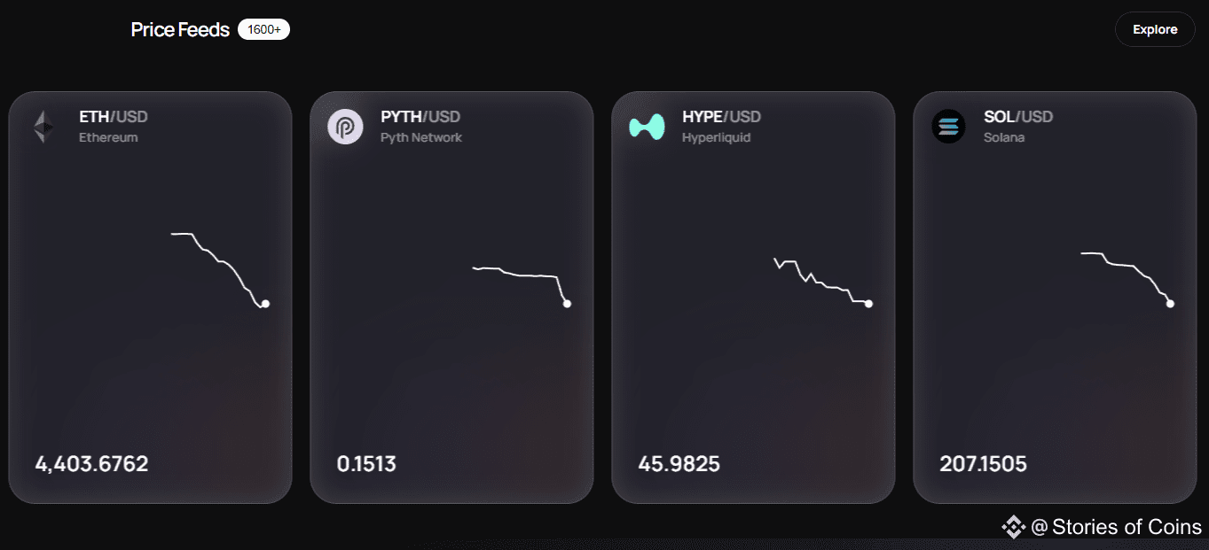
Task: Click the 1600+ feeds badge
Action: tap(263, 29)
